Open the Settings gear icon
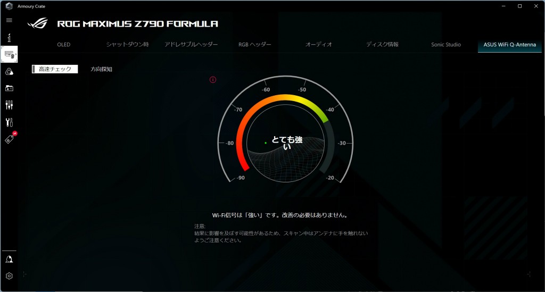 tap(9, 276)
